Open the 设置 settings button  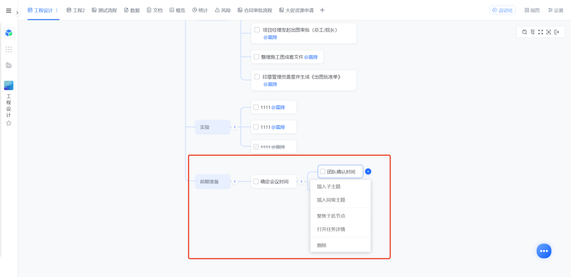coord(556,10)
